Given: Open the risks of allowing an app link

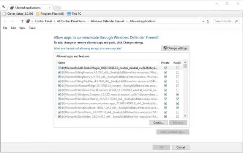Looking at the screenshot, I should [88, 48].
